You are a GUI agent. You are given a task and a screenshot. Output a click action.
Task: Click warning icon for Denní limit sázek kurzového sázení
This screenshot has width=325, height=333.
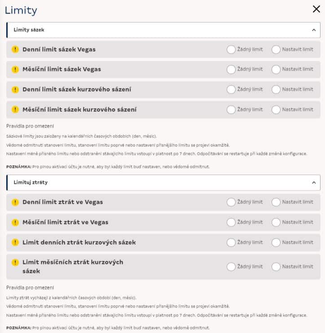click(x=15, y=89)
